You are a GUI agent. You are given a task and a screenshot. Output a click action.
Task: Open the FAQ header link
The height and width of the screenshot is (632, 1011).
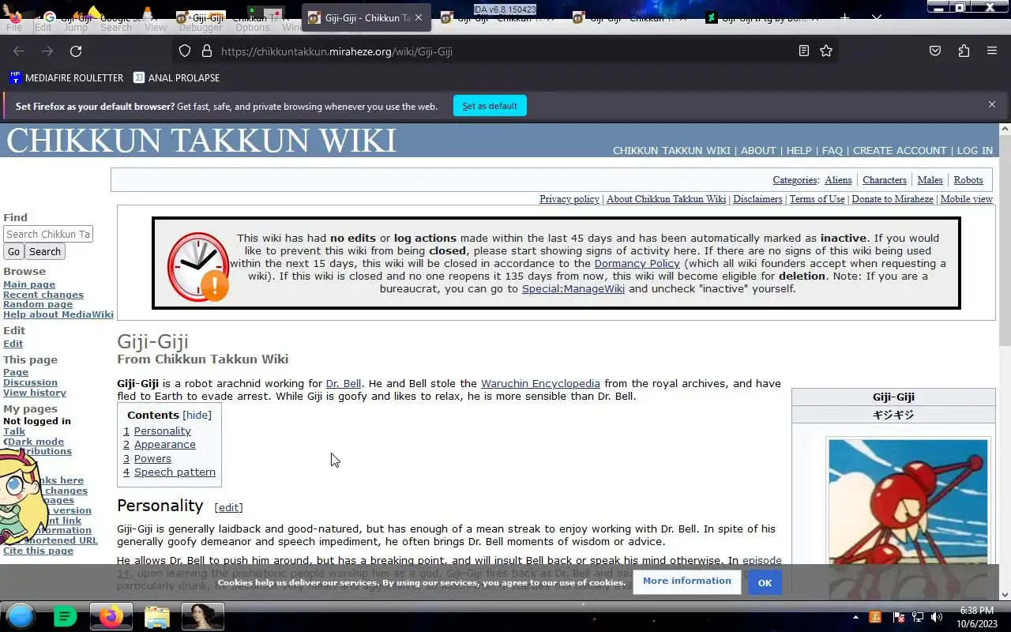click(832, 151)
